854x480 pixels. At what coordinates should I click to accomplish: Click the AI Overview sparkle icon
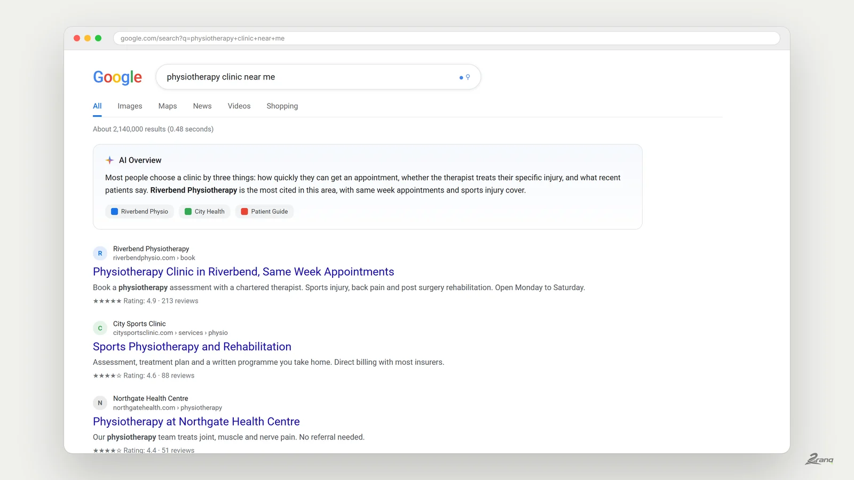[x=109, y=160]
